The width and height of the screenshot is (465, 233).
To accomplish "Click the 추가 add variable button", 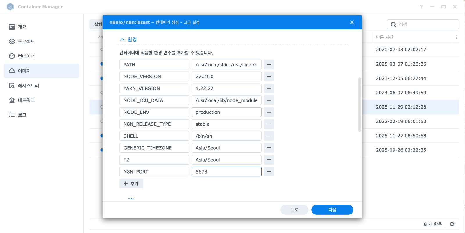I will click(x=131, y=184).
